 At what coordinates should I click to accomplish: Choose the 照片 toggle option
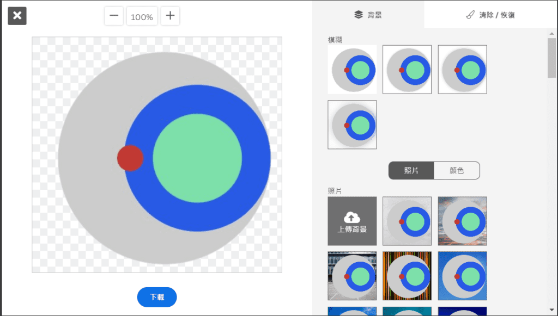pyautogui.click(x=411, y=170)
